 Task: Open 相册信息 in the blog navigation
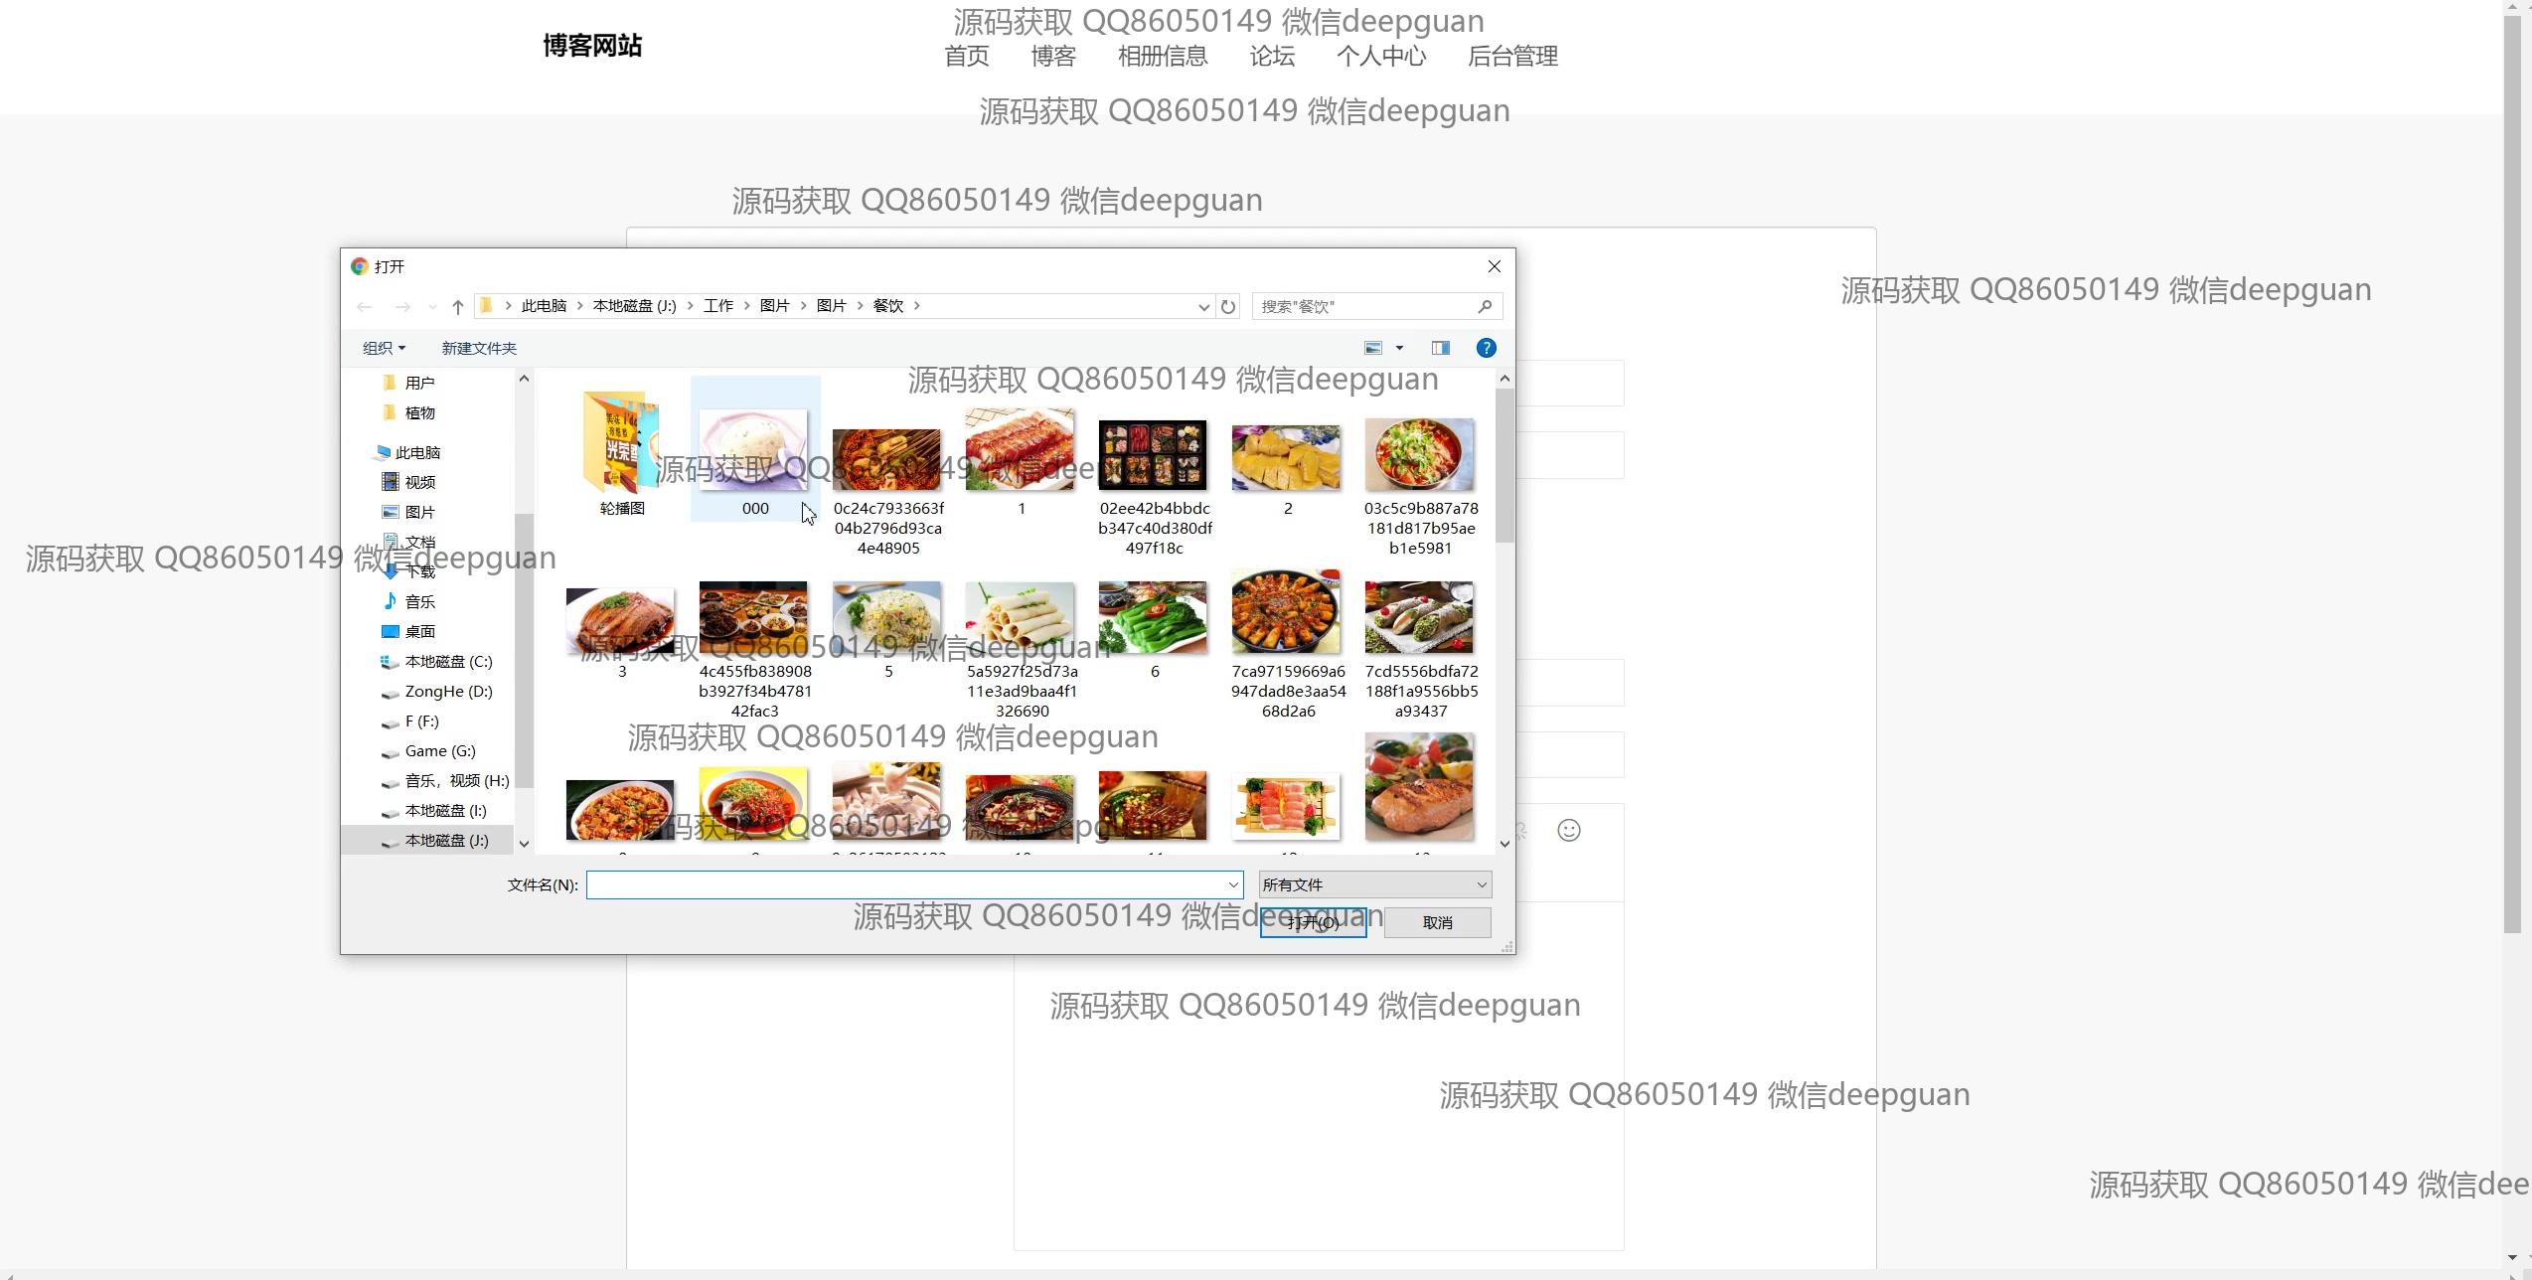[1163, 57]
